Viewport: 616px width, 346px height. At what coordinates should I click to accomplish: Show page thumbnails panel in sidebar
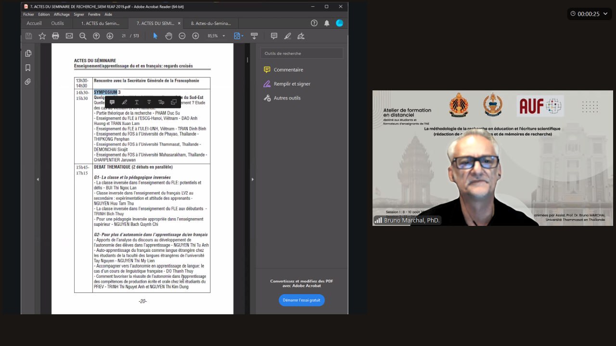(28, 53)
